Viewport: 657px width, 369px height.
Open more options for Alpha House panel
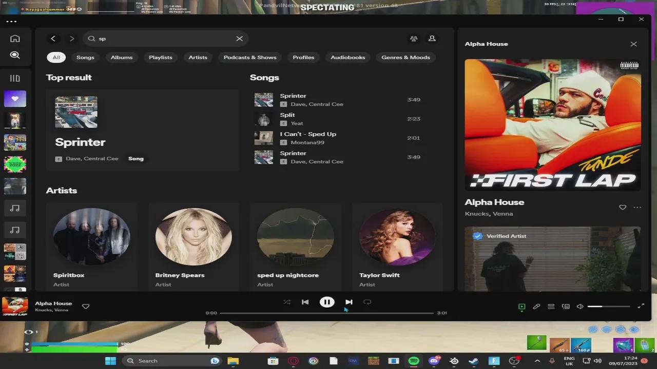637,208
